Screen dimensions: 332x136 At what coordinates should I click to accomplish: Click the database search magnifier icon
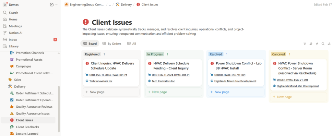point(323,43)
